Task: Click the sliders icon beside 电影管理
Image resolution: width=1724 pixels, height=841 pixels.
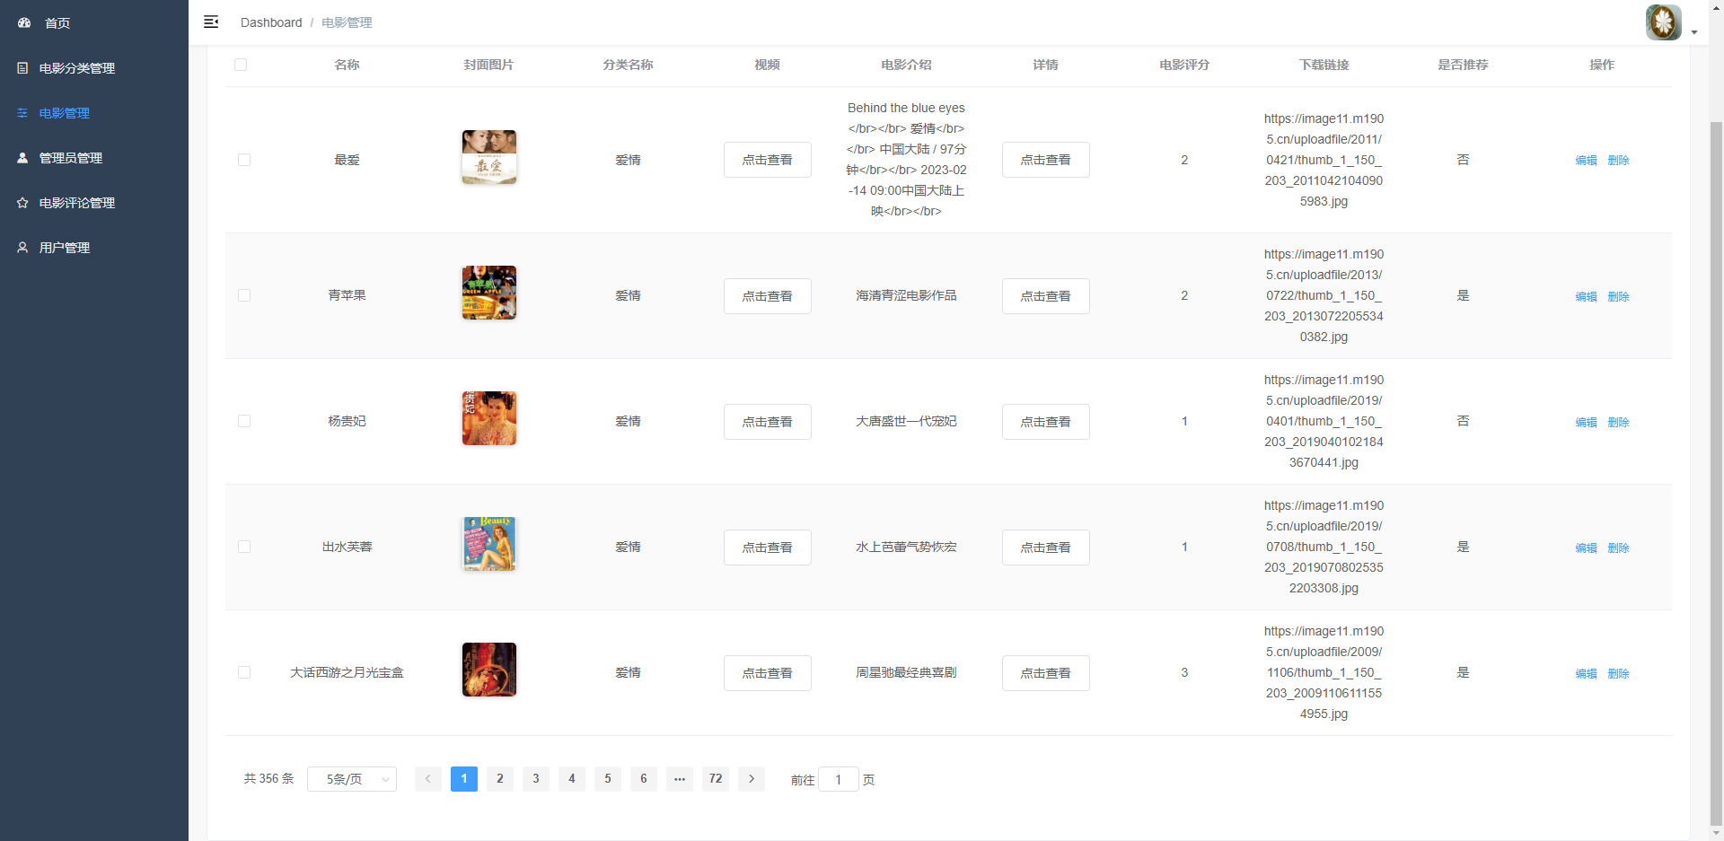Action: click(x=22, y=113)
